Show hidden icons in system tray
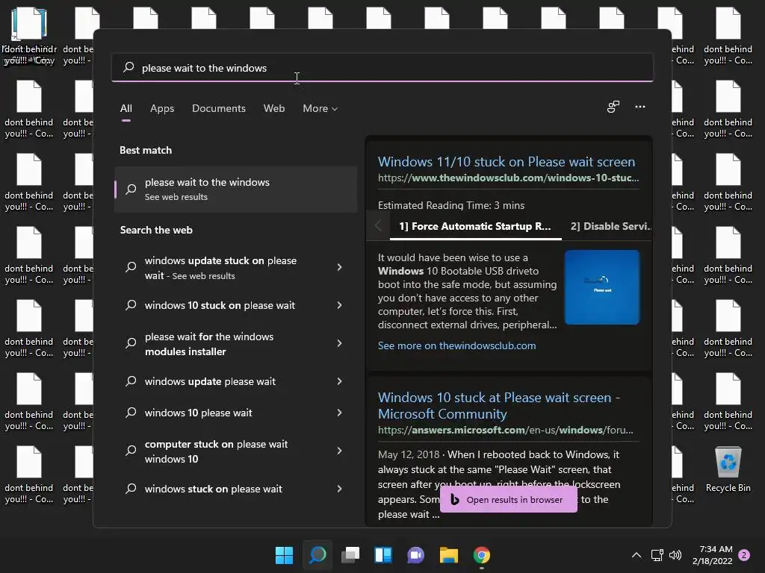765x573 pixels. click(x=637, y=555)
